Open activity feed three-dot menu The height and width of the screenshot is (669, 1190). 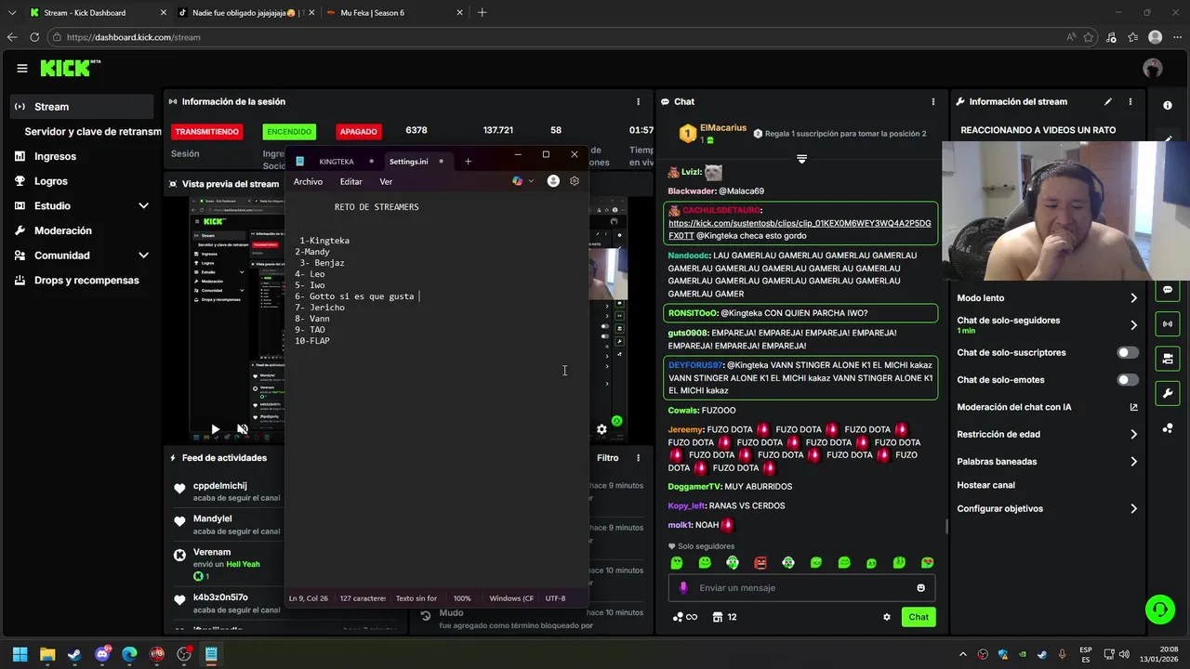point(638,458)
